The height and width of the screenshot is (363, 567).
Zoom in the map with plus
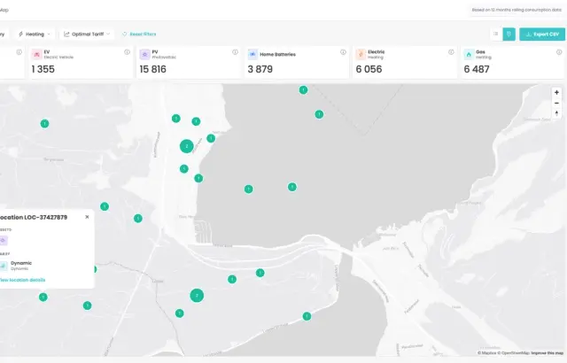coord(556,92)
